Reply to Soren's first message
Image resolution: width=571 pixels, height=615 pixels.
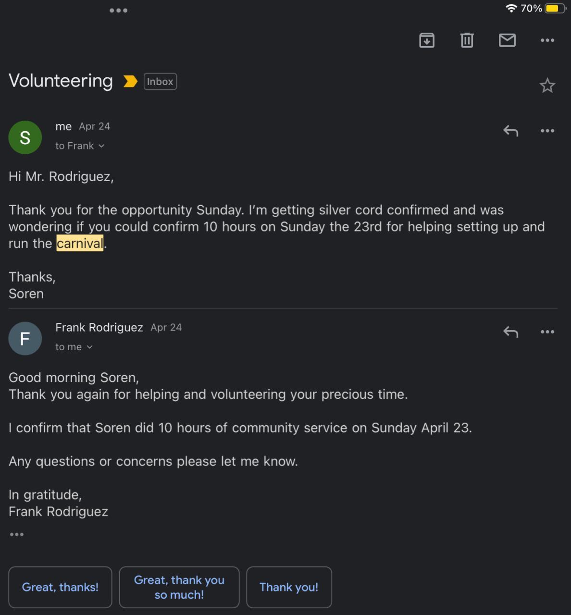[510, 131]
